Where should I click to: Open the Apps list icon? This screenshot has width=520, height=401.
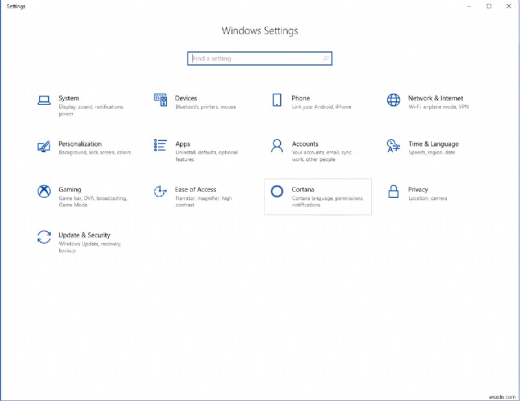160,145
